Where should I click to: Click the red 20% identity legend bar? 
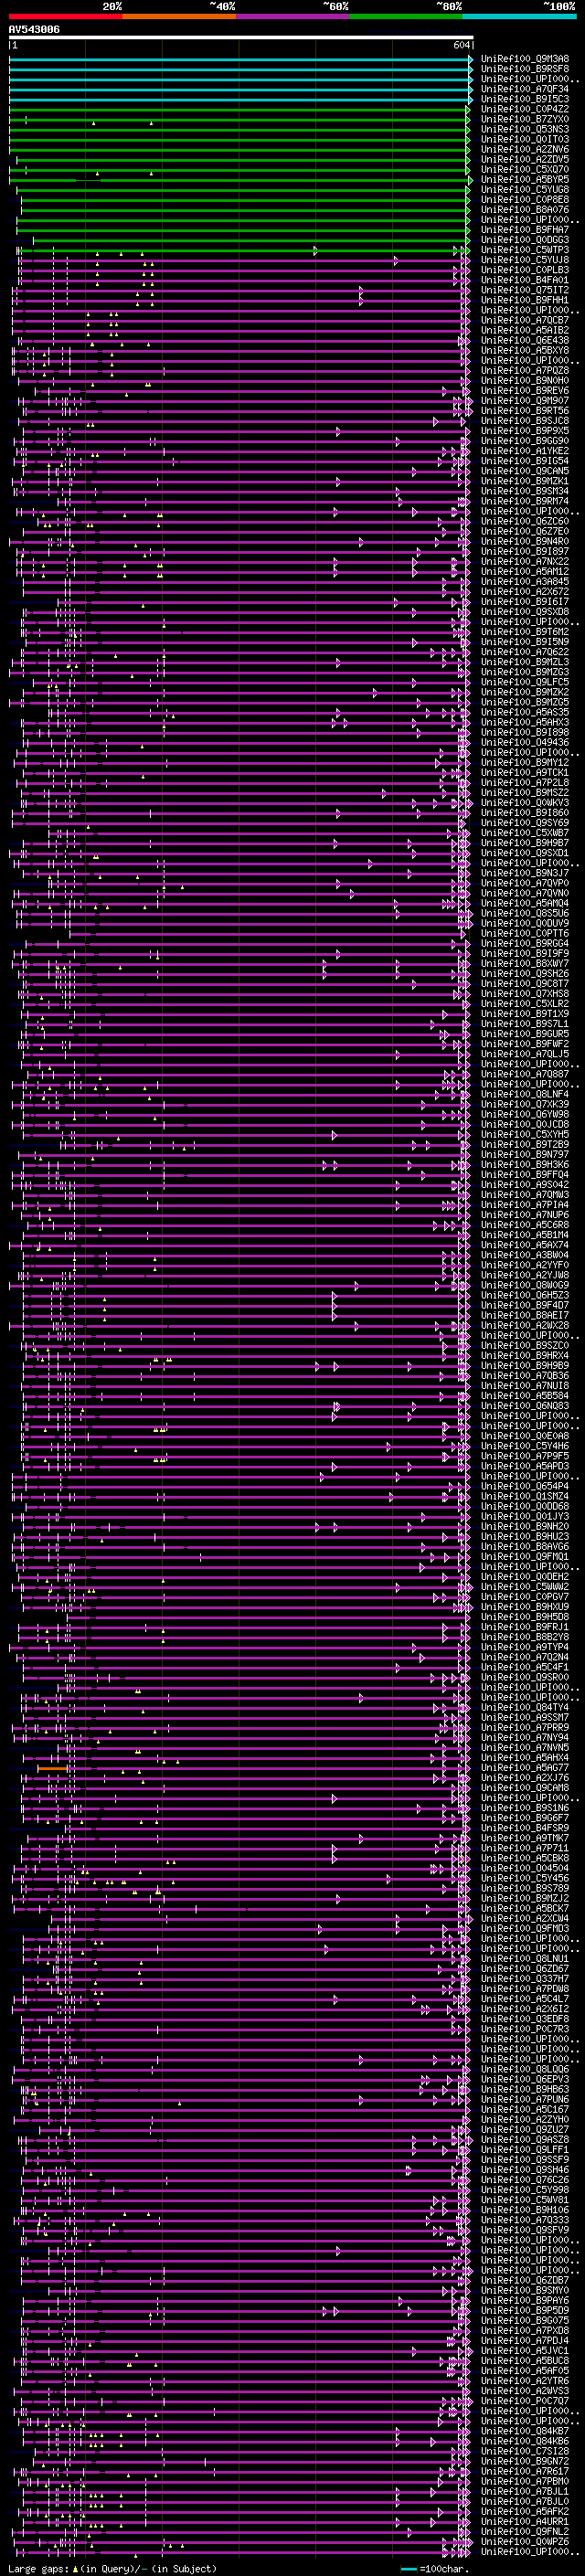[x=65, y=16]
